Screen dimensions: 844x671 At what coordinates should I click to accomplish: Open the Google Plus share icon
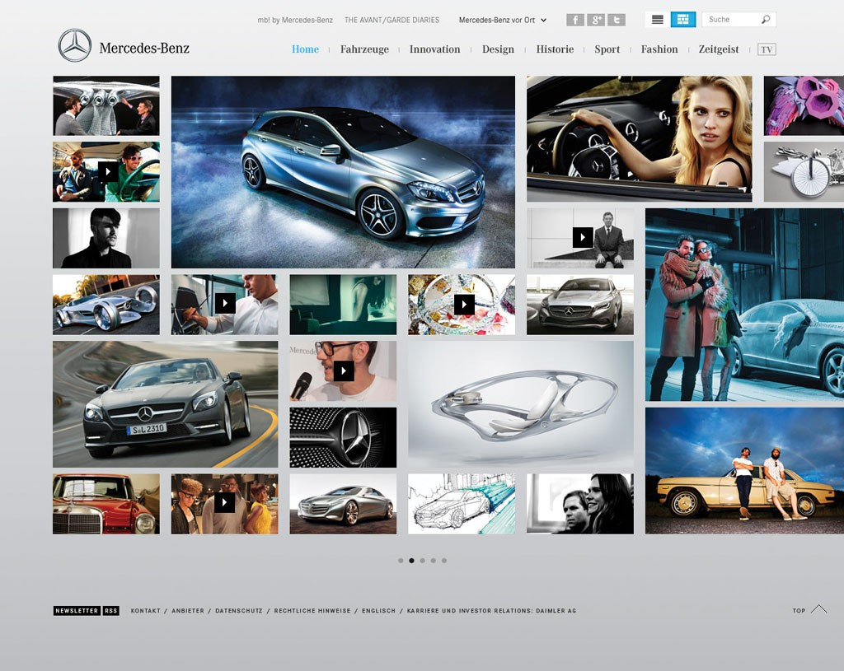(596, 20)
